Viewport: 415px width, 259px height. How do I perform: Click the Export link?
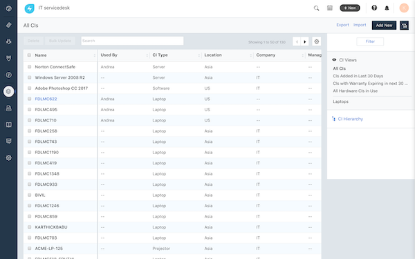pos(343,25)
